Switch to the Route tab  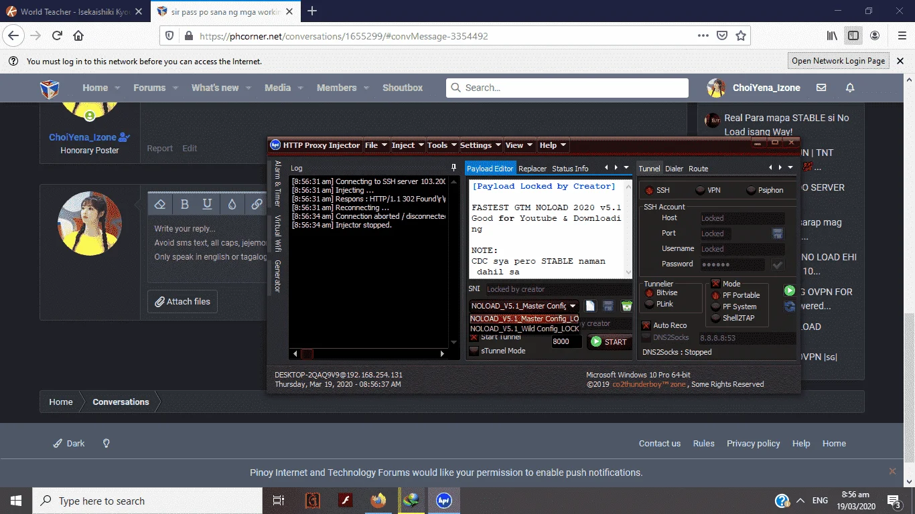698,169
